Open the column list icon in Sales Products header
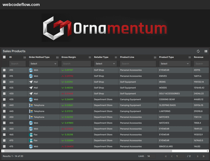The image size is (210, 161). point(206,51)
